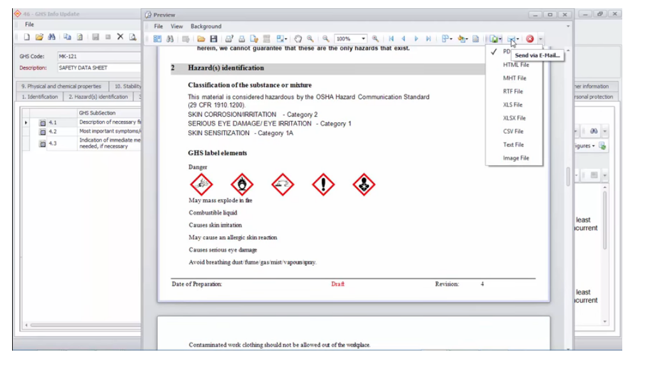Open the toolbar options arrow after red close icon
The image size is (658, 371).
[x=541, y=39]
